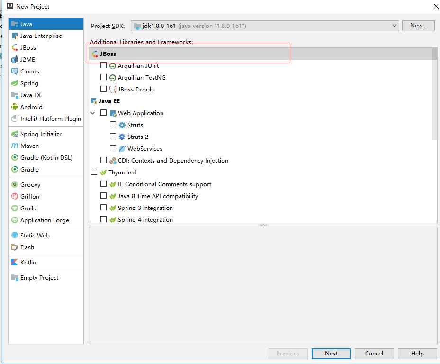Screen dimensions: 440x364
Task: Click the frameworks list vertical scrollbar
Action: pyautogui.click(x=435, y=94)
